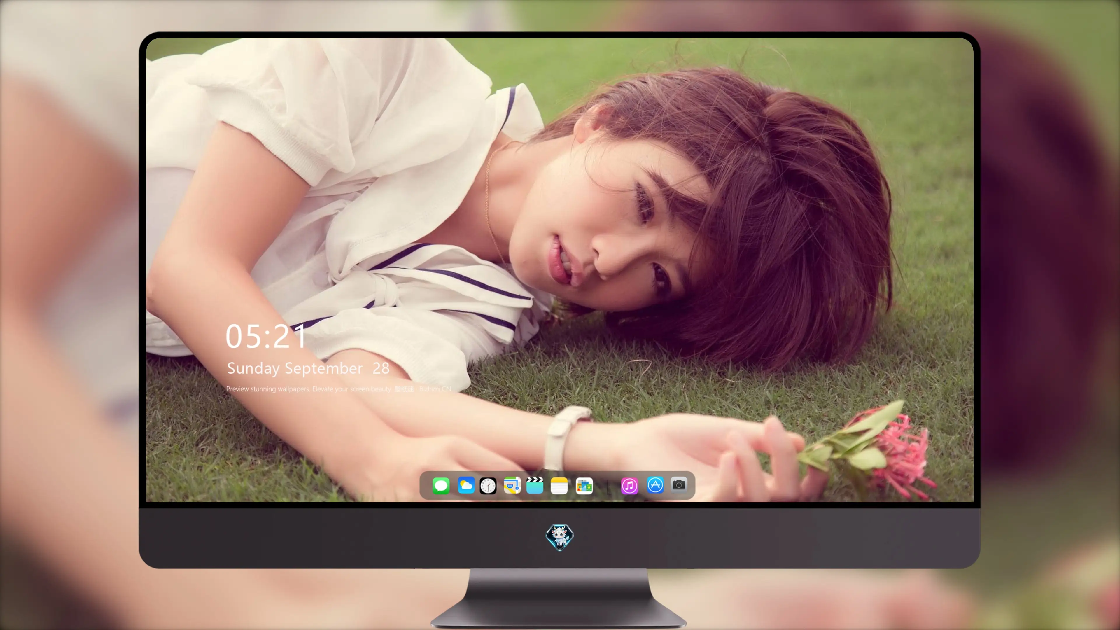The height and width of the screenshot is (630, 1120).
Task: Open the photo collage app icon
Action: pos(584,486)
